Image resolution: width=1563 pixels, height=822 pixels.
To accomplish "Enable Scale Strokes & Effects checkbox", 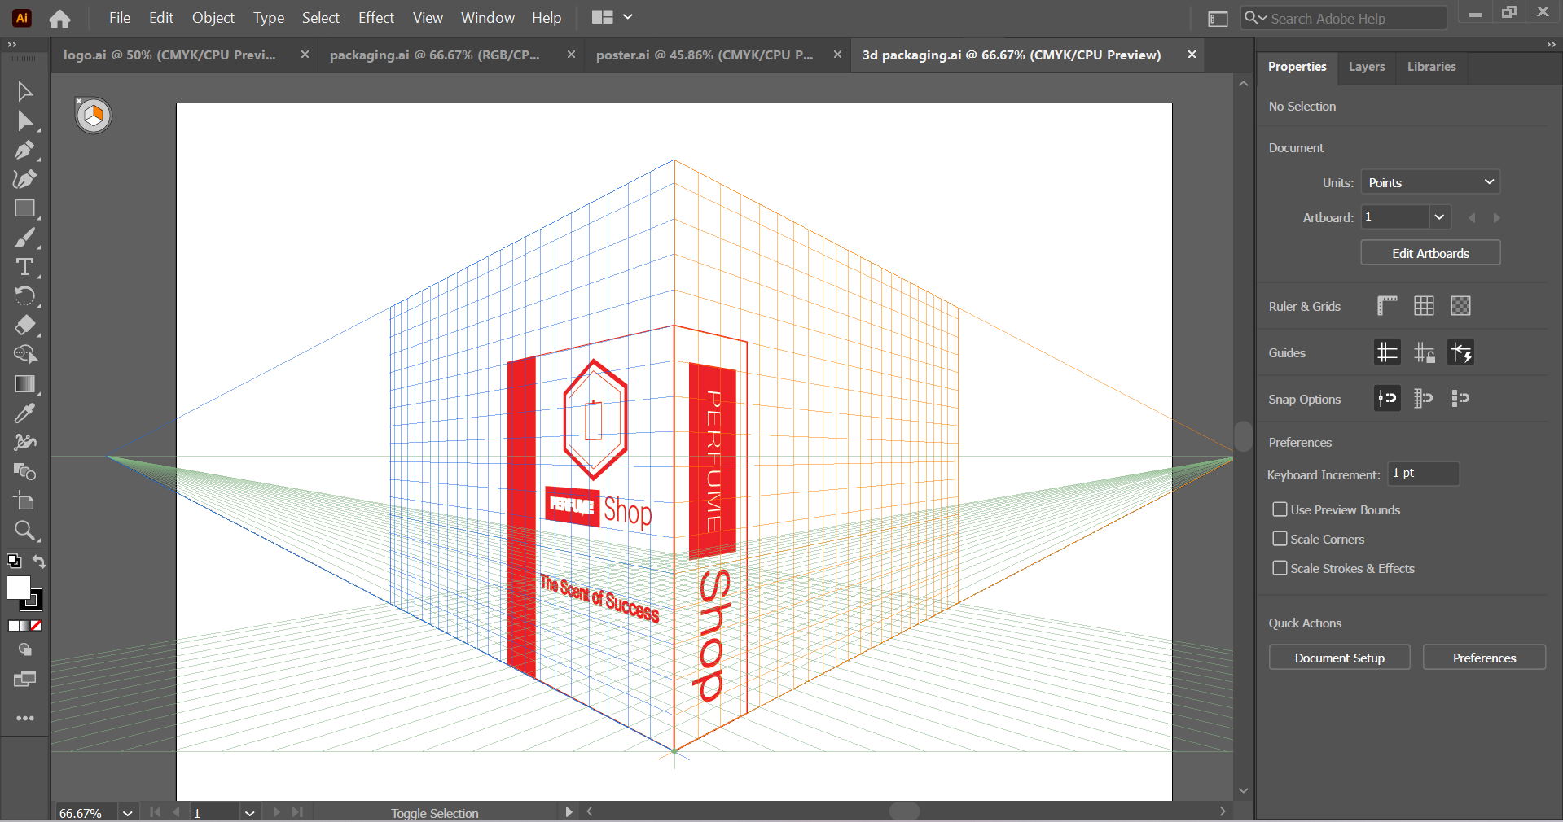I will 1280,568.
